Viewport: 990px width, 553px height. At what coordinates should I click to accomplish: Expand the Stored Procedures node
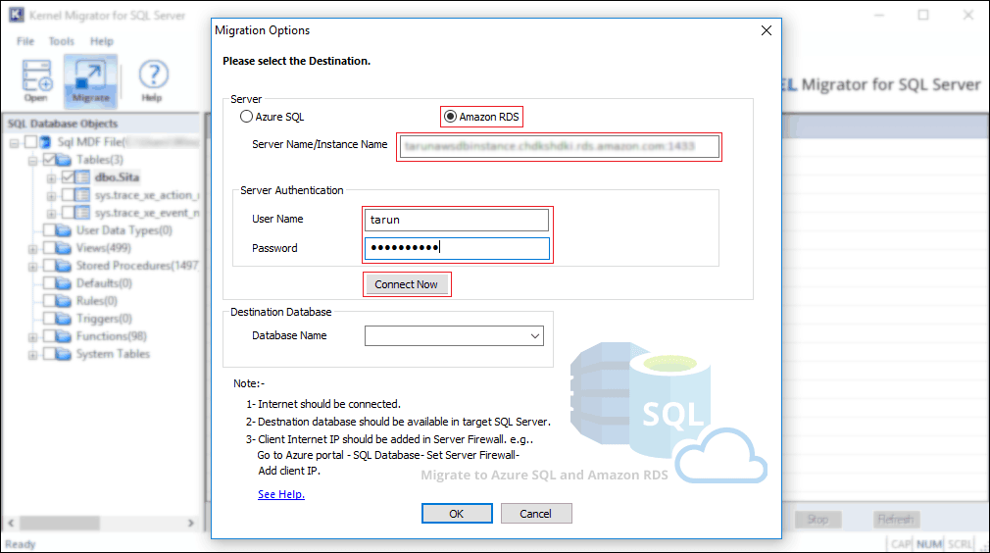coord(32,267)
